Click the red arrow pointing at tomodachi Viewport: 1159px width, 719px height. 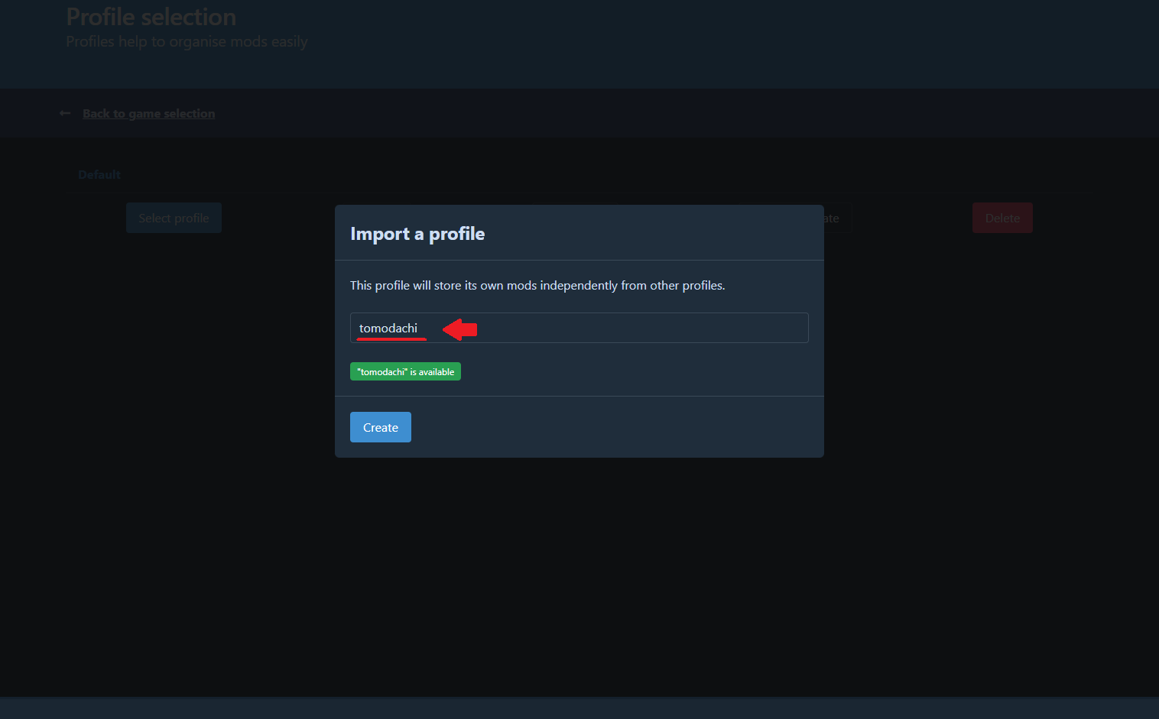click(x=460, y=329)
